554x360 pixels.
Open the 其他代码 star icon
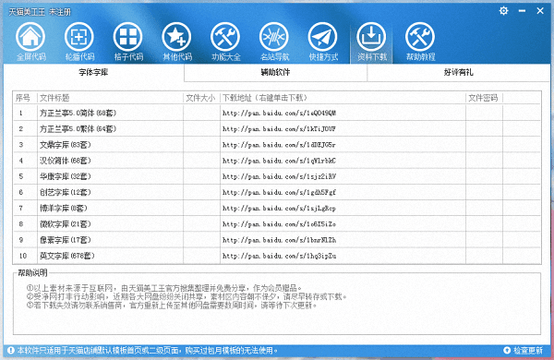coord(176,37)
